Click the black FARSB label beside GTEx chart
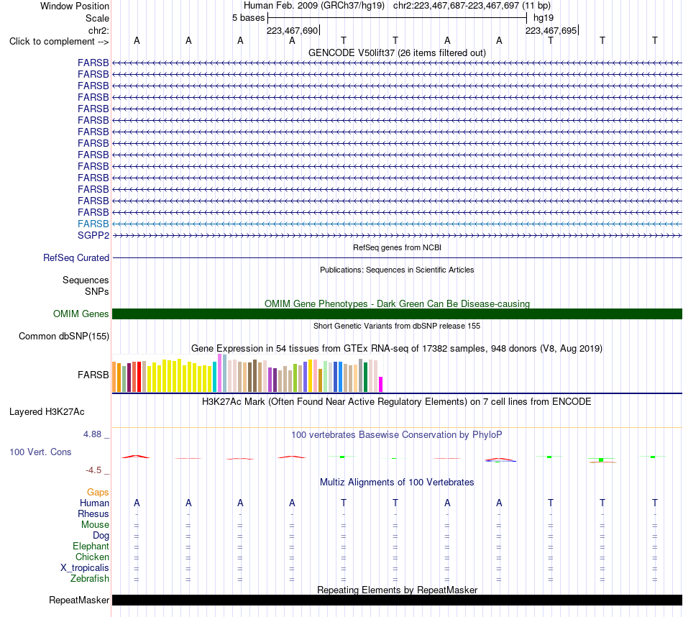Screen dimensions: 683x617 click(x=93, y=375)
